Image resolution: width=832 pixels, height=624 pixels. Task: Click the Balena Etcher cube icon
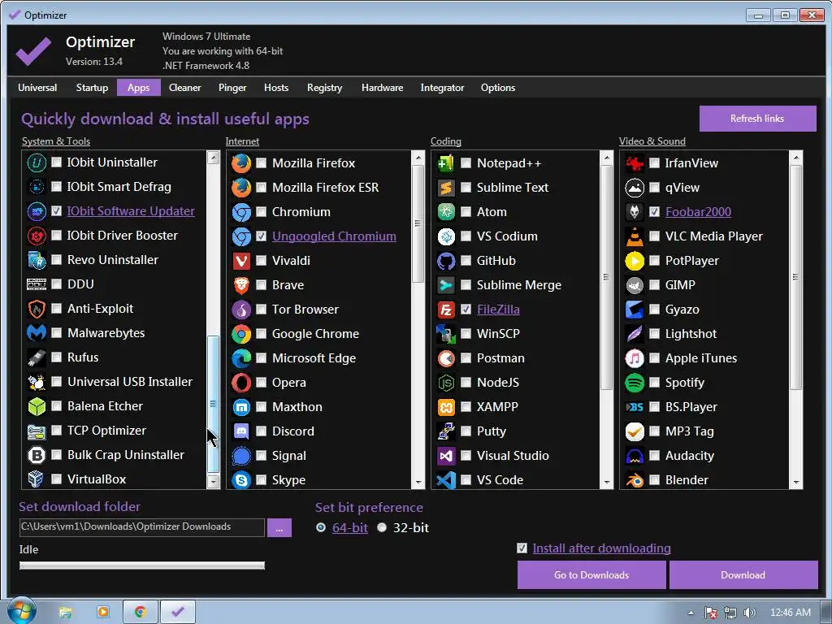[x=37, y=406]
